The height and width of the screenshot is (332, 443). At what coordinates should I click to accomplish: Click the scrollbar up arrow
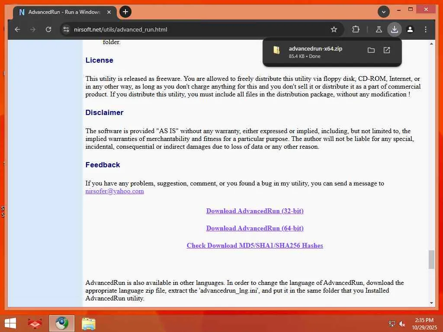coord(431,44)
